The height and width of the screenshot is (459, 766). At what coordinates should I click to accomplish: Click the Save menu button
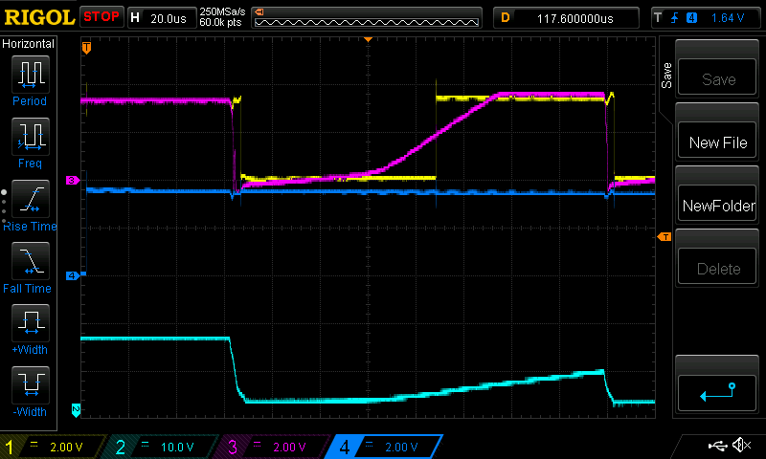click(x=717, y=77)
